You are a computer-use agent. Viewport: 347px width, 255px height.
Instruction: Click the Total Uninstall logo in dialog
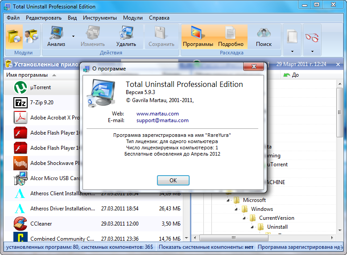point(101,93)
